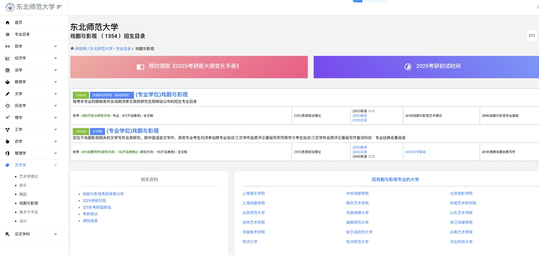
Task: Click the 东北师范大学 logo emblem
Action: click(x=10, y=7)
